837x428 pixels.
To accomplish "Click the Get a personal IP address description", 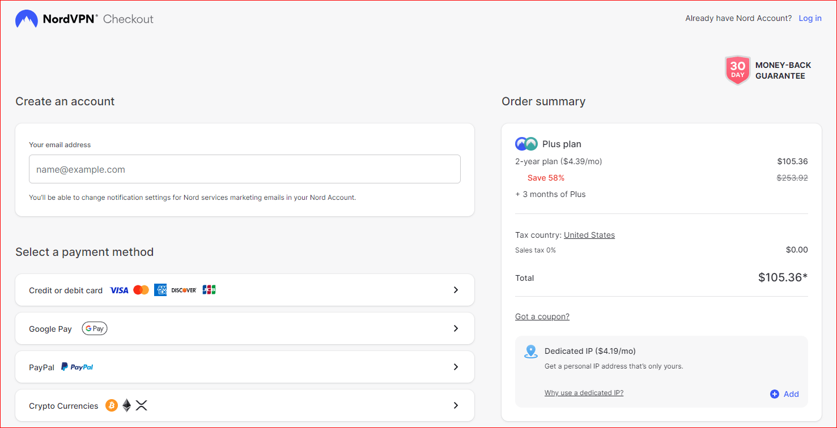I will point(614,366).
